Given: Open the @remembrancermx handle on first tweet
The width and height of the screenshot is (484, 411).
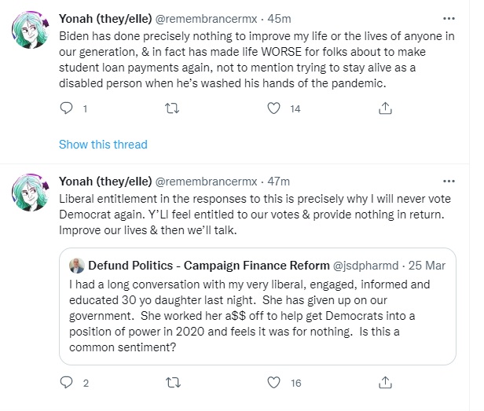Looking at the screenshot, I should [x=206, y=19].
